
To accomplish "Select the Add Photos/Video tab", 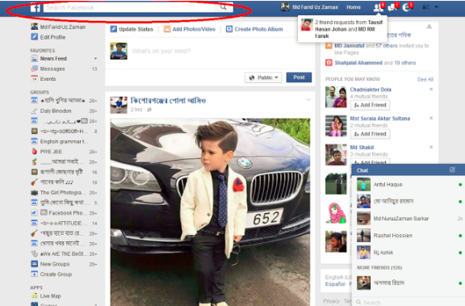I will point(189,29).
